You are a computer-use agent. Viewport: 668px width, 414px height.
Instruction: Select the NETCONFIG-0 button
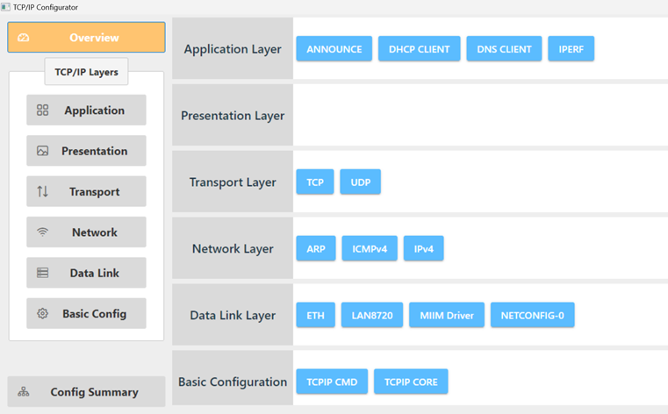[x=533, y=315]
